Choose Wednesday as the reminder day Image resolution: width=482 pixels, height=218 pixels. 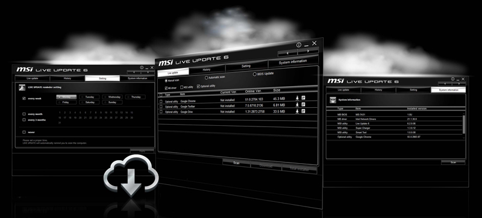tap(113, 97)
